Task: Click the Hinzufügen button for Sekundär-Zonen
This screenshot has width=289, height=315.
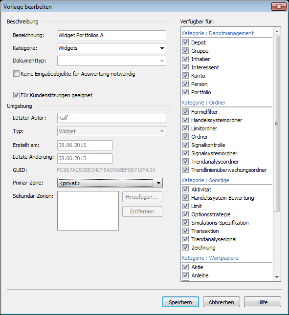Action: tap(142, 197)
